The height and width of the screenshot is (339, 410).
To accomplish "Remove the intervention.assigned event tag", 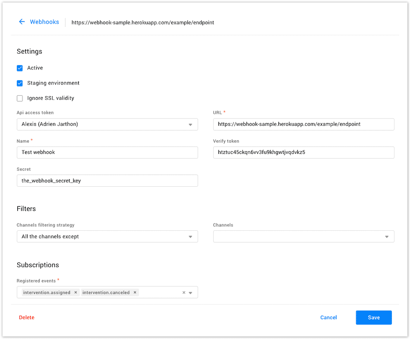I will 76,292.
